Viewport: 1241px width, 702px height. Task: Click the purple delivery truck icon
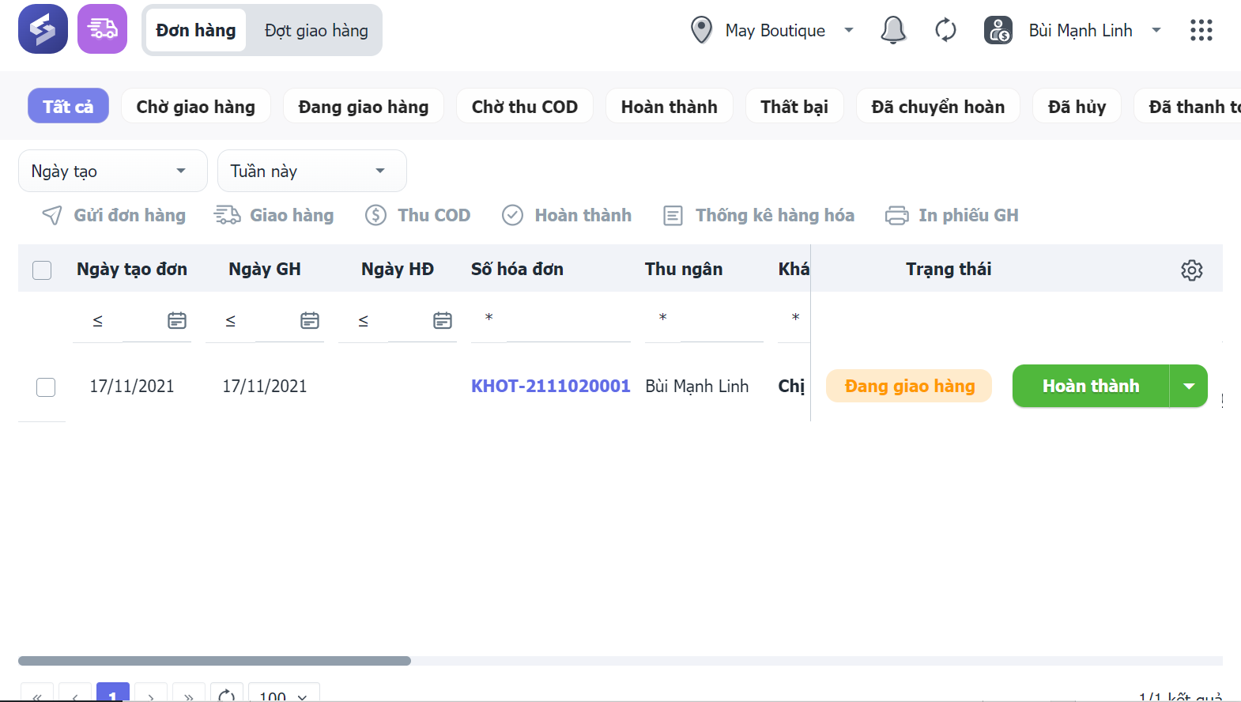102,29
